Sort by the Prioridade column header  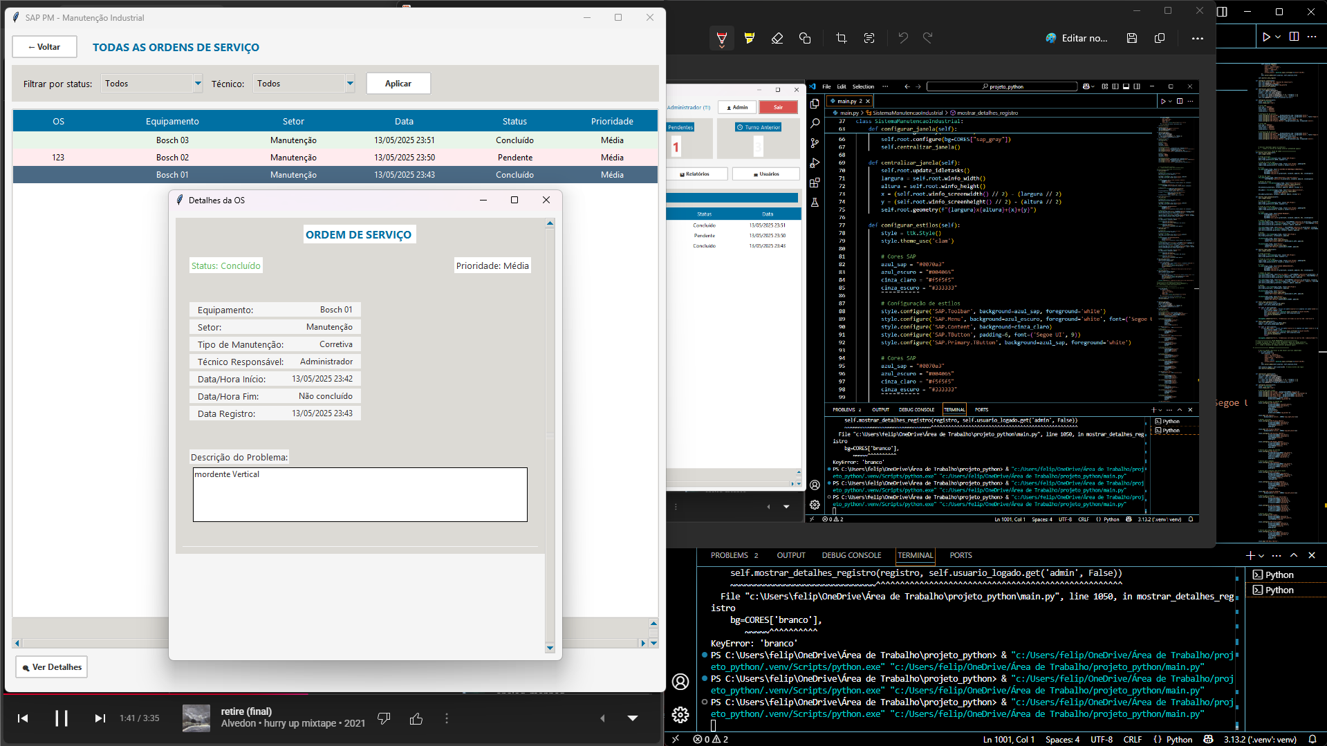[612, 121]
